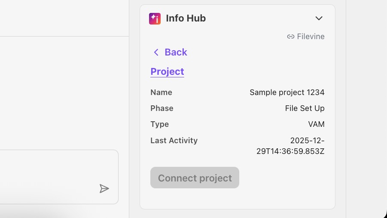Click the greyed-out Connect project button
Viewport: 387px width, 218px height.
pos(195,178)
